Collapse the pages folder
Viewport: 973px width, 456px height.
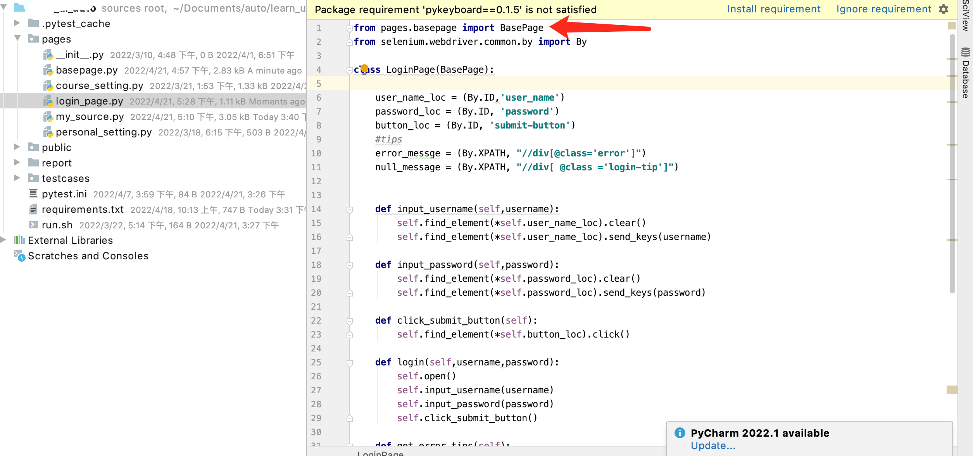pos(17,38)
